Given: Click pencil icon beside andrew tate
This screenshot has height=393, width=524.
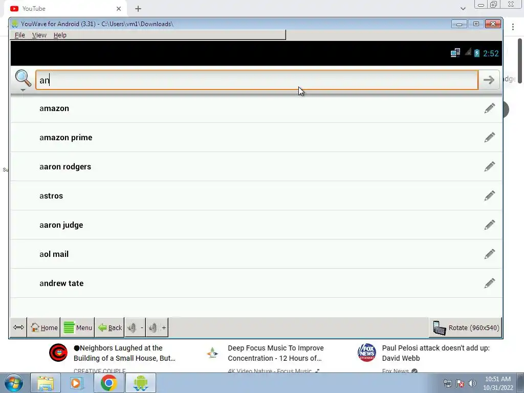Looking at the screenshot, I should 490,283.
